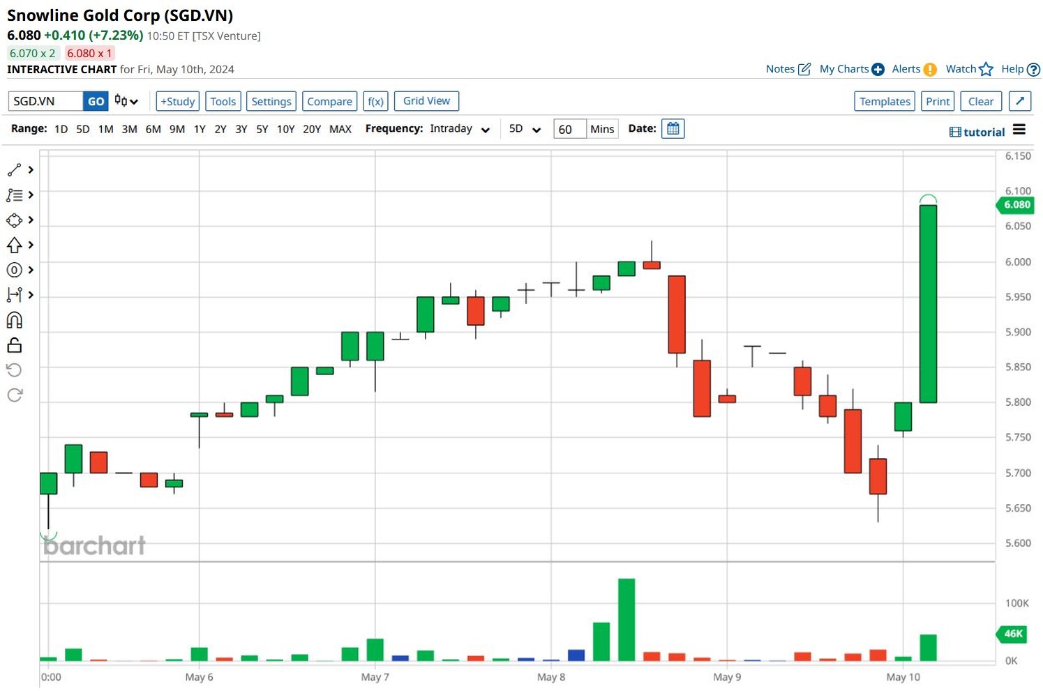Select the 5Y range
This screenshot has height=691, width=1043.
(x=262, y=129)
